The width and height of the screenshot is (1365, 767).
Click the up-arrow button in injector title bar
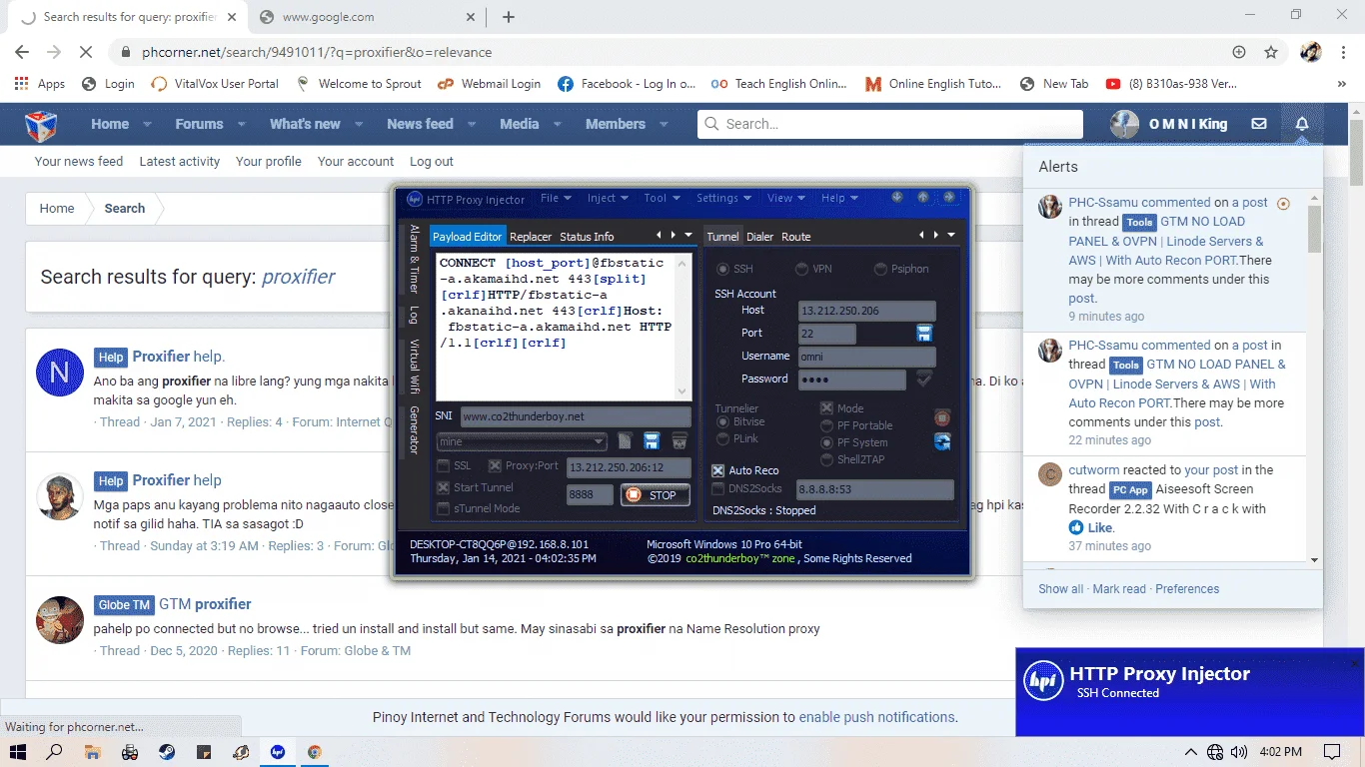coord(923,198)
